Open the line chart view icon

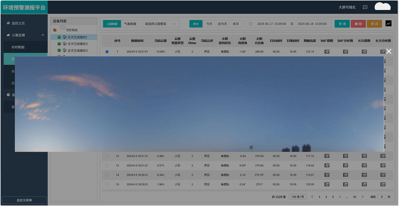point(389,23)
